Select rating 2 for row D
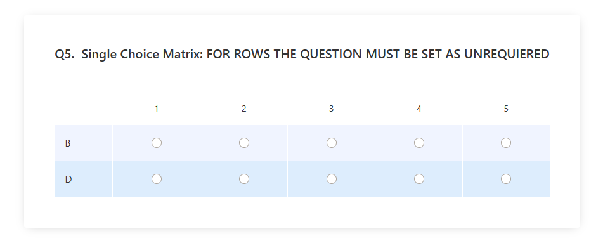Image resolution: width=610 pixels, height=250 pixels. (244, 179)
